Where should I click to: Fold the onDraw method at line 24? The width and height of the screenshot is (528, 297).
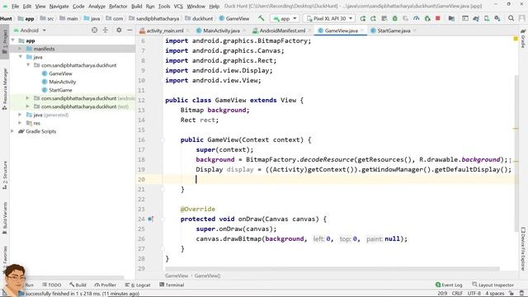pos(163,219)
